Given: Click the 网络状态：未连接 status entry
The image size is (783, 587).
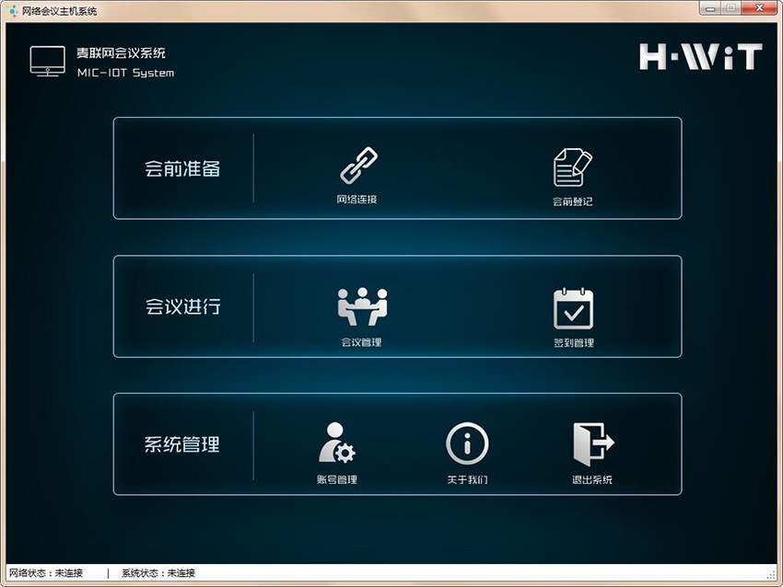Looking at the screenshot, I should (x=46, y=573).
